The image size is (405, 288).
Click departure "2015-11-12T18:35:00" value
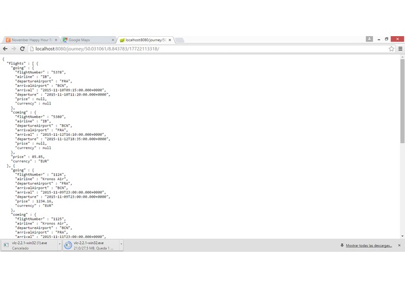[x=78, y=139]
